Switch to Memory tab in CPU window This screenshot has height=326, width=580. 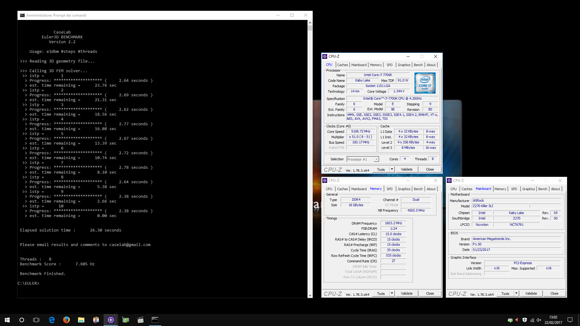(376, 65)
